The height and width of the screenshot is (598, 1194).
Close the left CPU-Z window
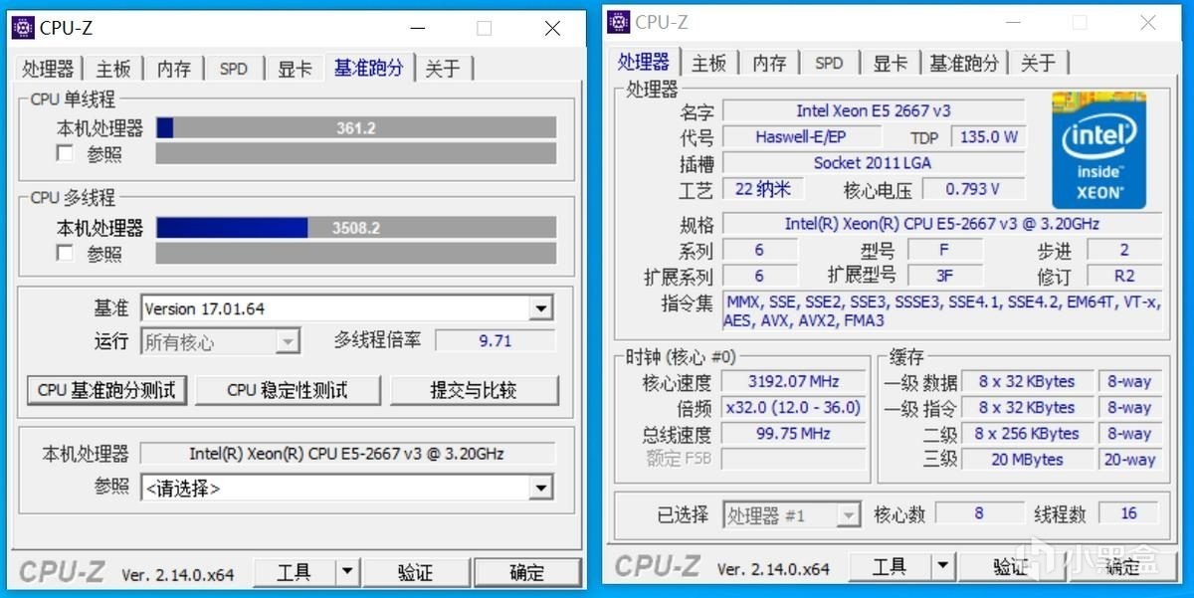[552, 29]
